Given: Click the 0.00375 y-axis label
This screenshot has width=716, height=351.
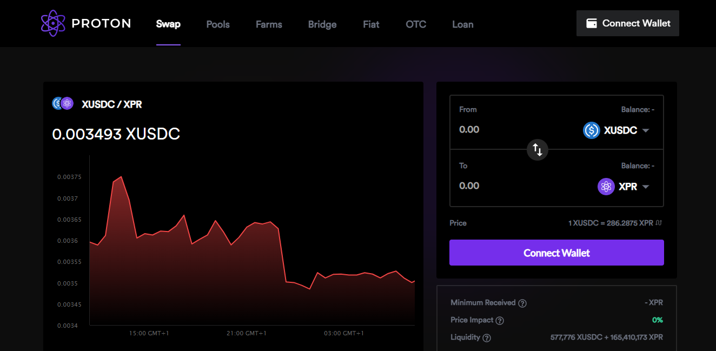Looking at the screenshot, I should point(69,177).
